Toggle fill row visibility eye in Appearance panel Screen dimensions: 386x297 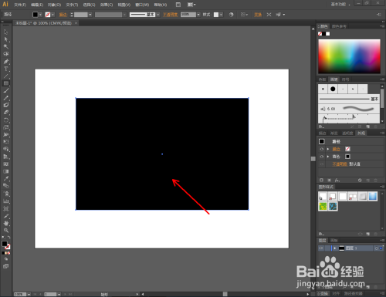pos(321,157)
